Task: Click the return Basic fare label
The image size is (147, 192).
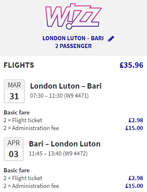Action: coord(17,170)
